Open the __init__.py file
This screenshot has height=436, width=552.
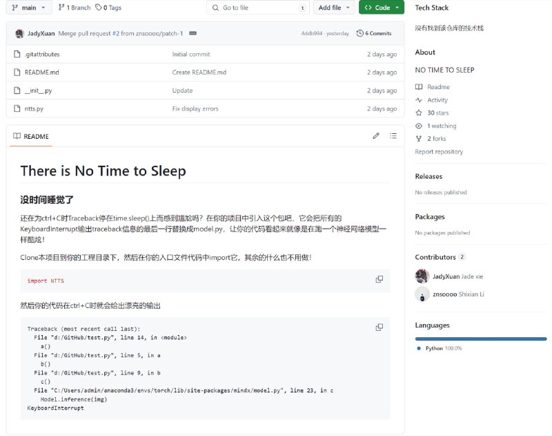(38, 91)
